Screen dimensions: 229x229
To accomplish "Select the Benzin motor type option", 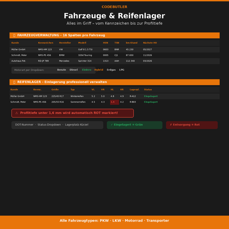I will point(62,70).
